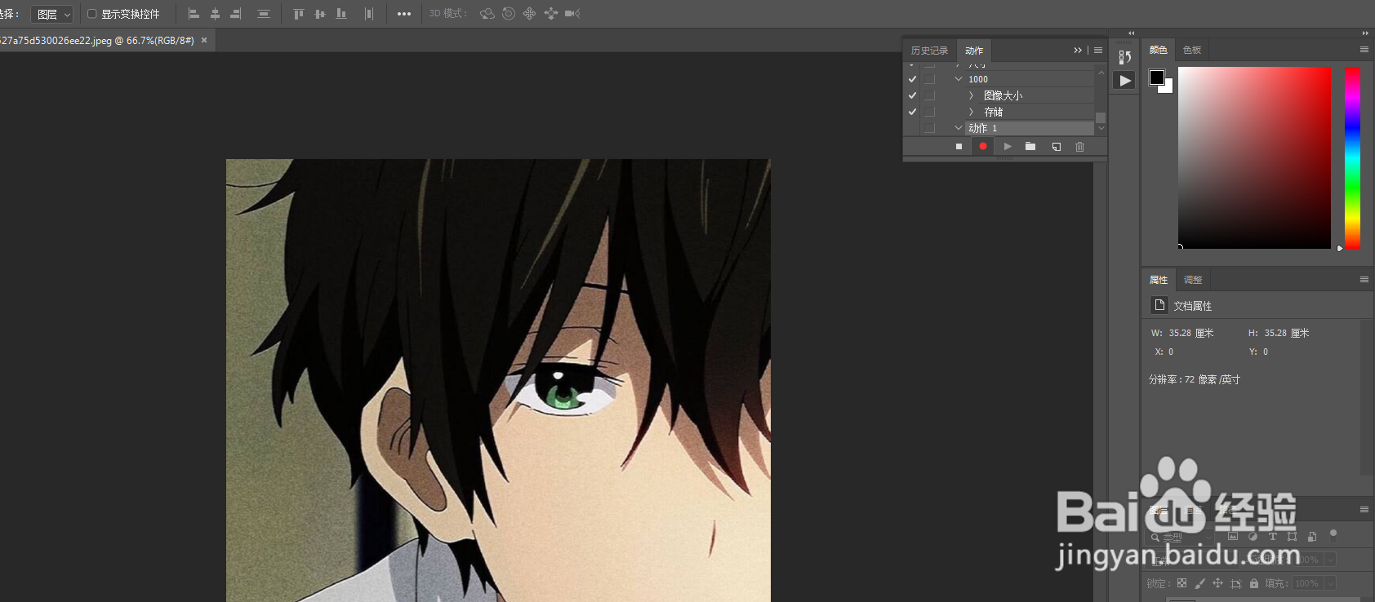Lock transparent pixels checkerboard icon

(1181, 583)
